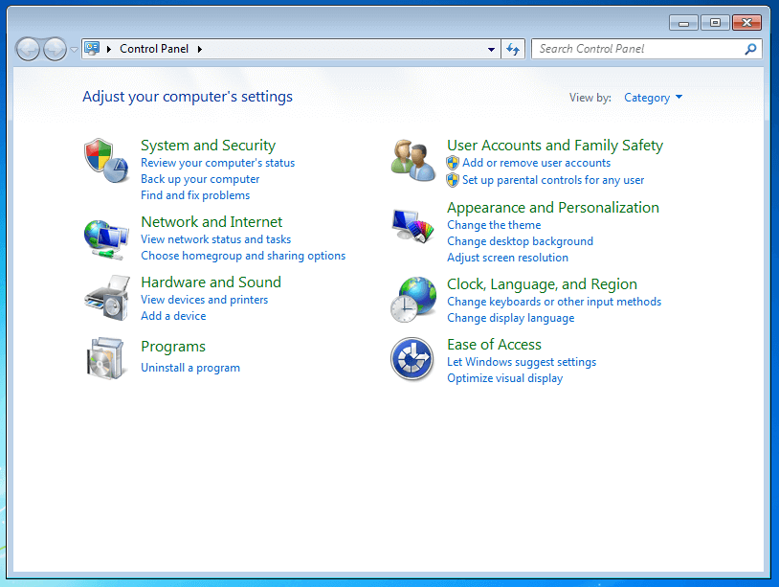Expand the address bar history dropdown
This screenshot has height=587, width=779.
coord(491,49)
